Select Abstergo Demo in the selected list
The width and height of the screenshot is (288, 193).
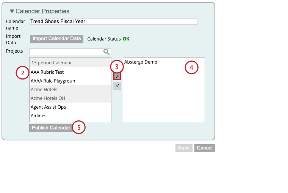click(x=141, y=62)
